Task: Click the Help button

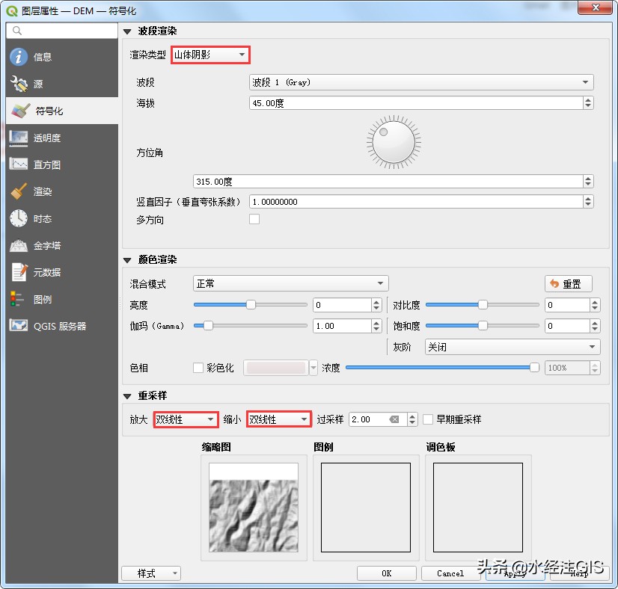Action: tap(579, 573)
